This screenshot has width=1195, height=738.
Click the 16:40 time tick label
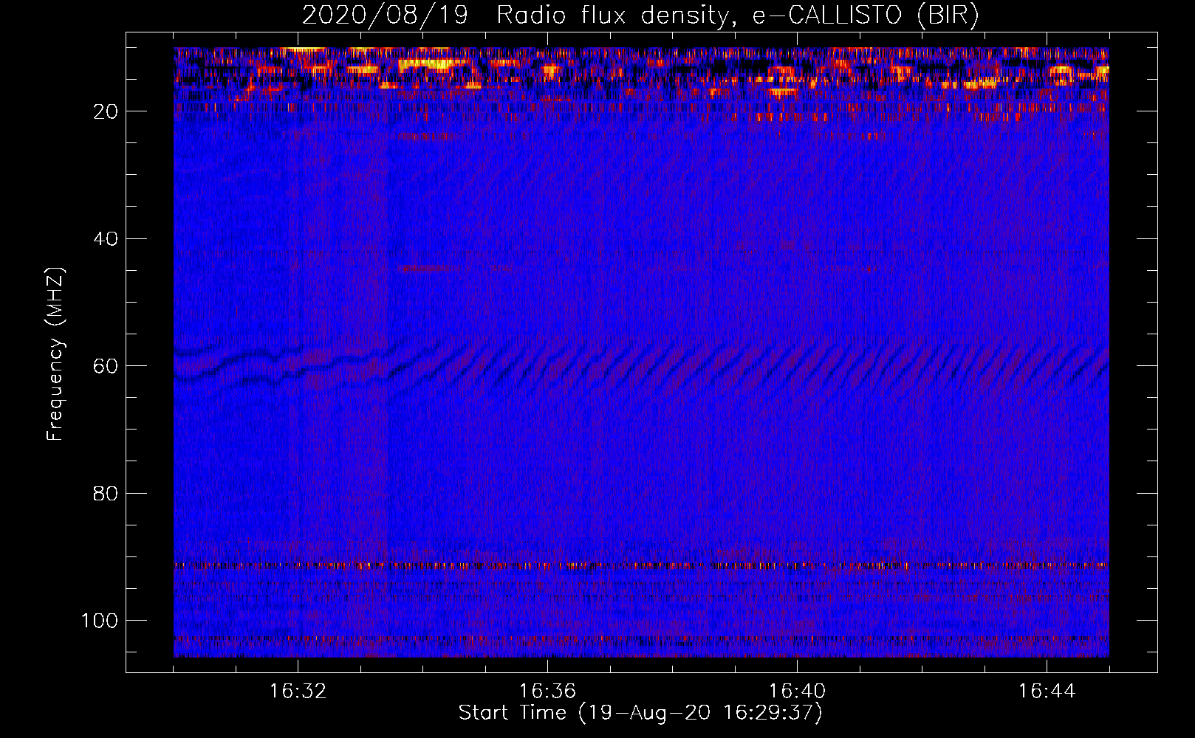click(797, 692)
